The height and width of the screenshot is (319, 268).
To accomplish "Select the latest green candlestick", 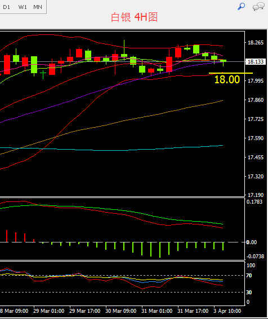I will (x=223, y=61).
